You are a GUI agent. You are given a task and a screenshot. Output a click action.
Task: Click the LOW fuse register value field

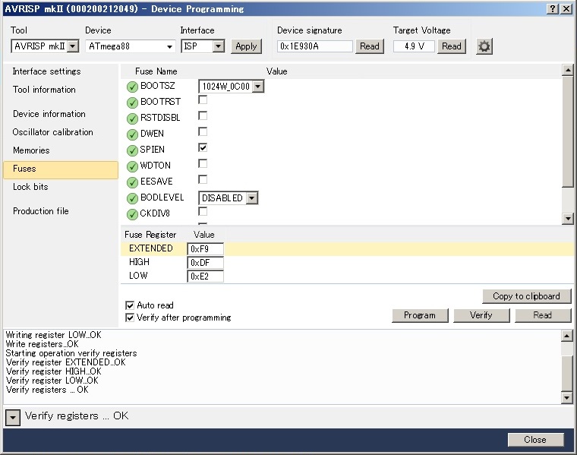pyautogui.click(x=205, y=276)
